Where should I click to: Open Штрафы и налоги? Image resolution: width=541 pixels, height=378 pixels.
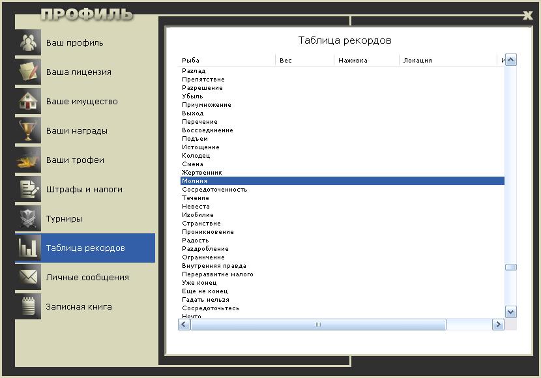(x=85, y=189)
